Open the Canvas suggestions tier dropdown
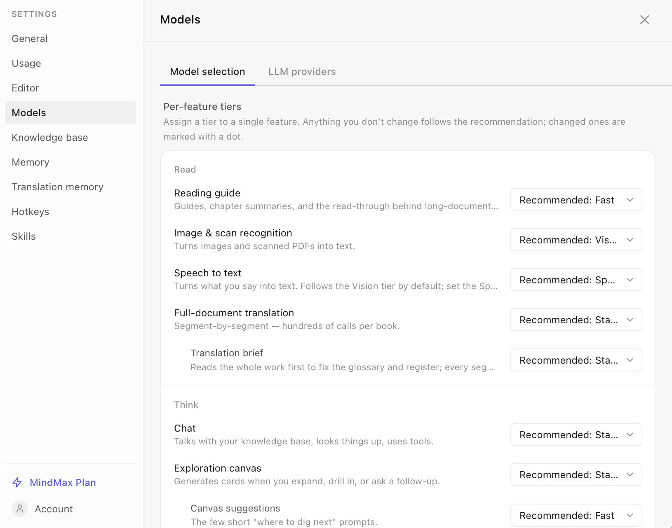Screen dimensions: 672x528 click(576, 515)
